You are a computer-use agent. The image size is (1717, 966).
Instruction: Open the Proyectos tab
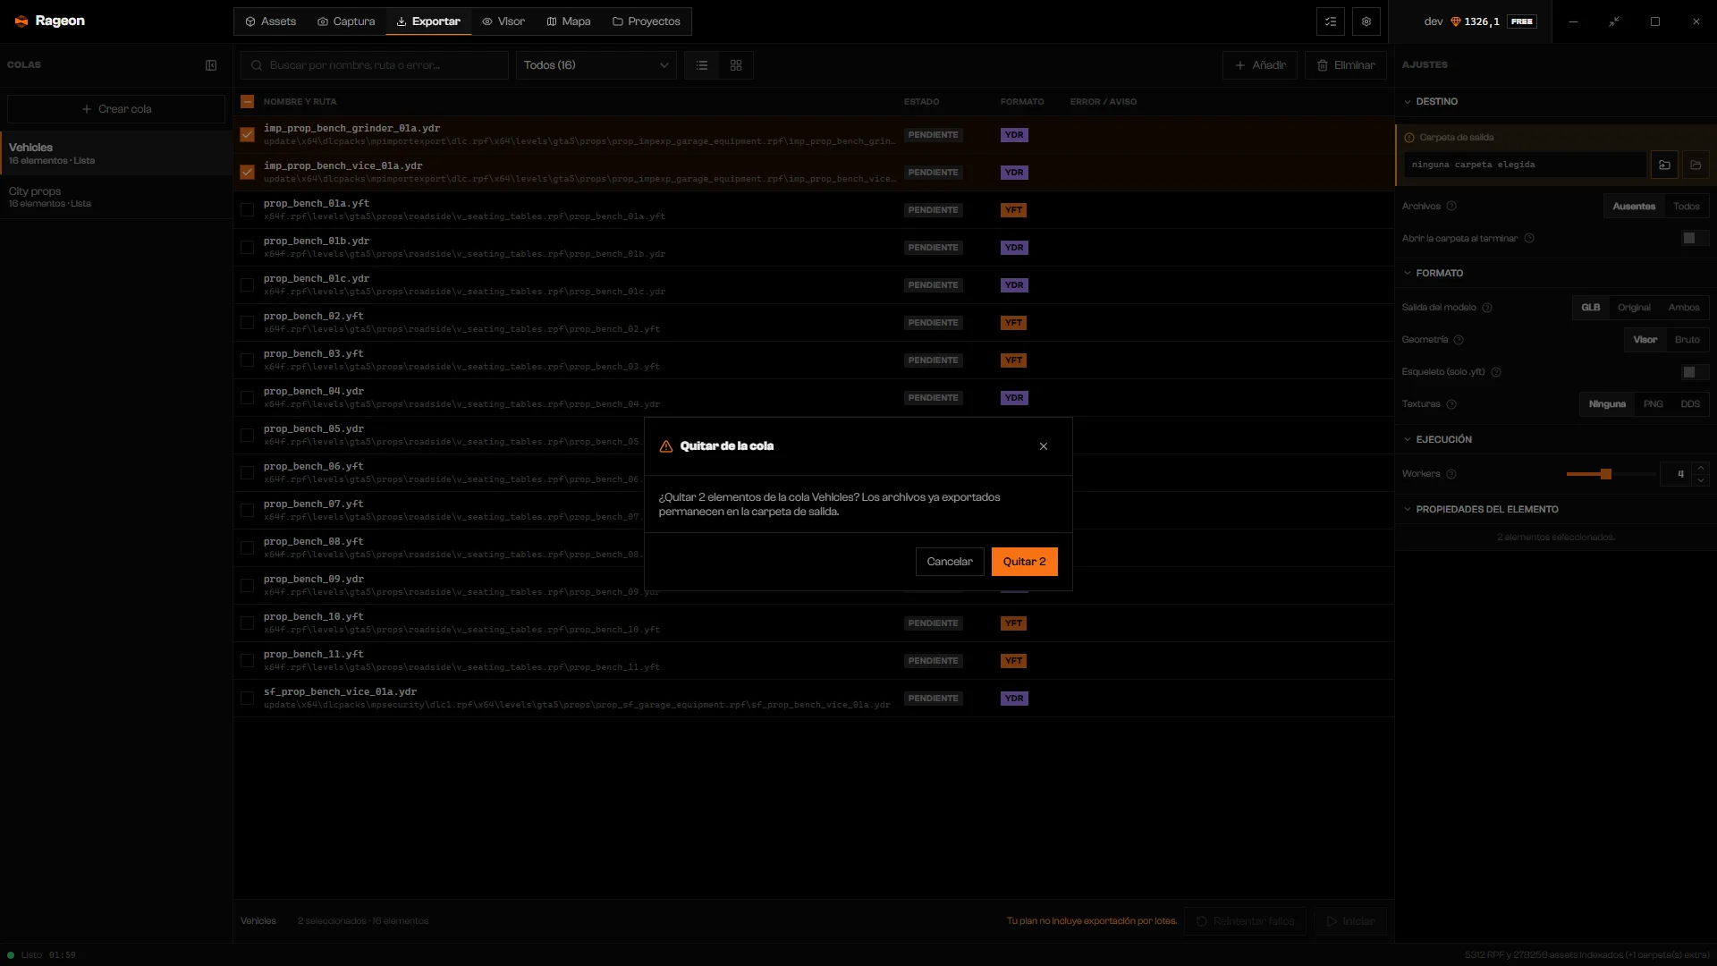pos(647,21)
